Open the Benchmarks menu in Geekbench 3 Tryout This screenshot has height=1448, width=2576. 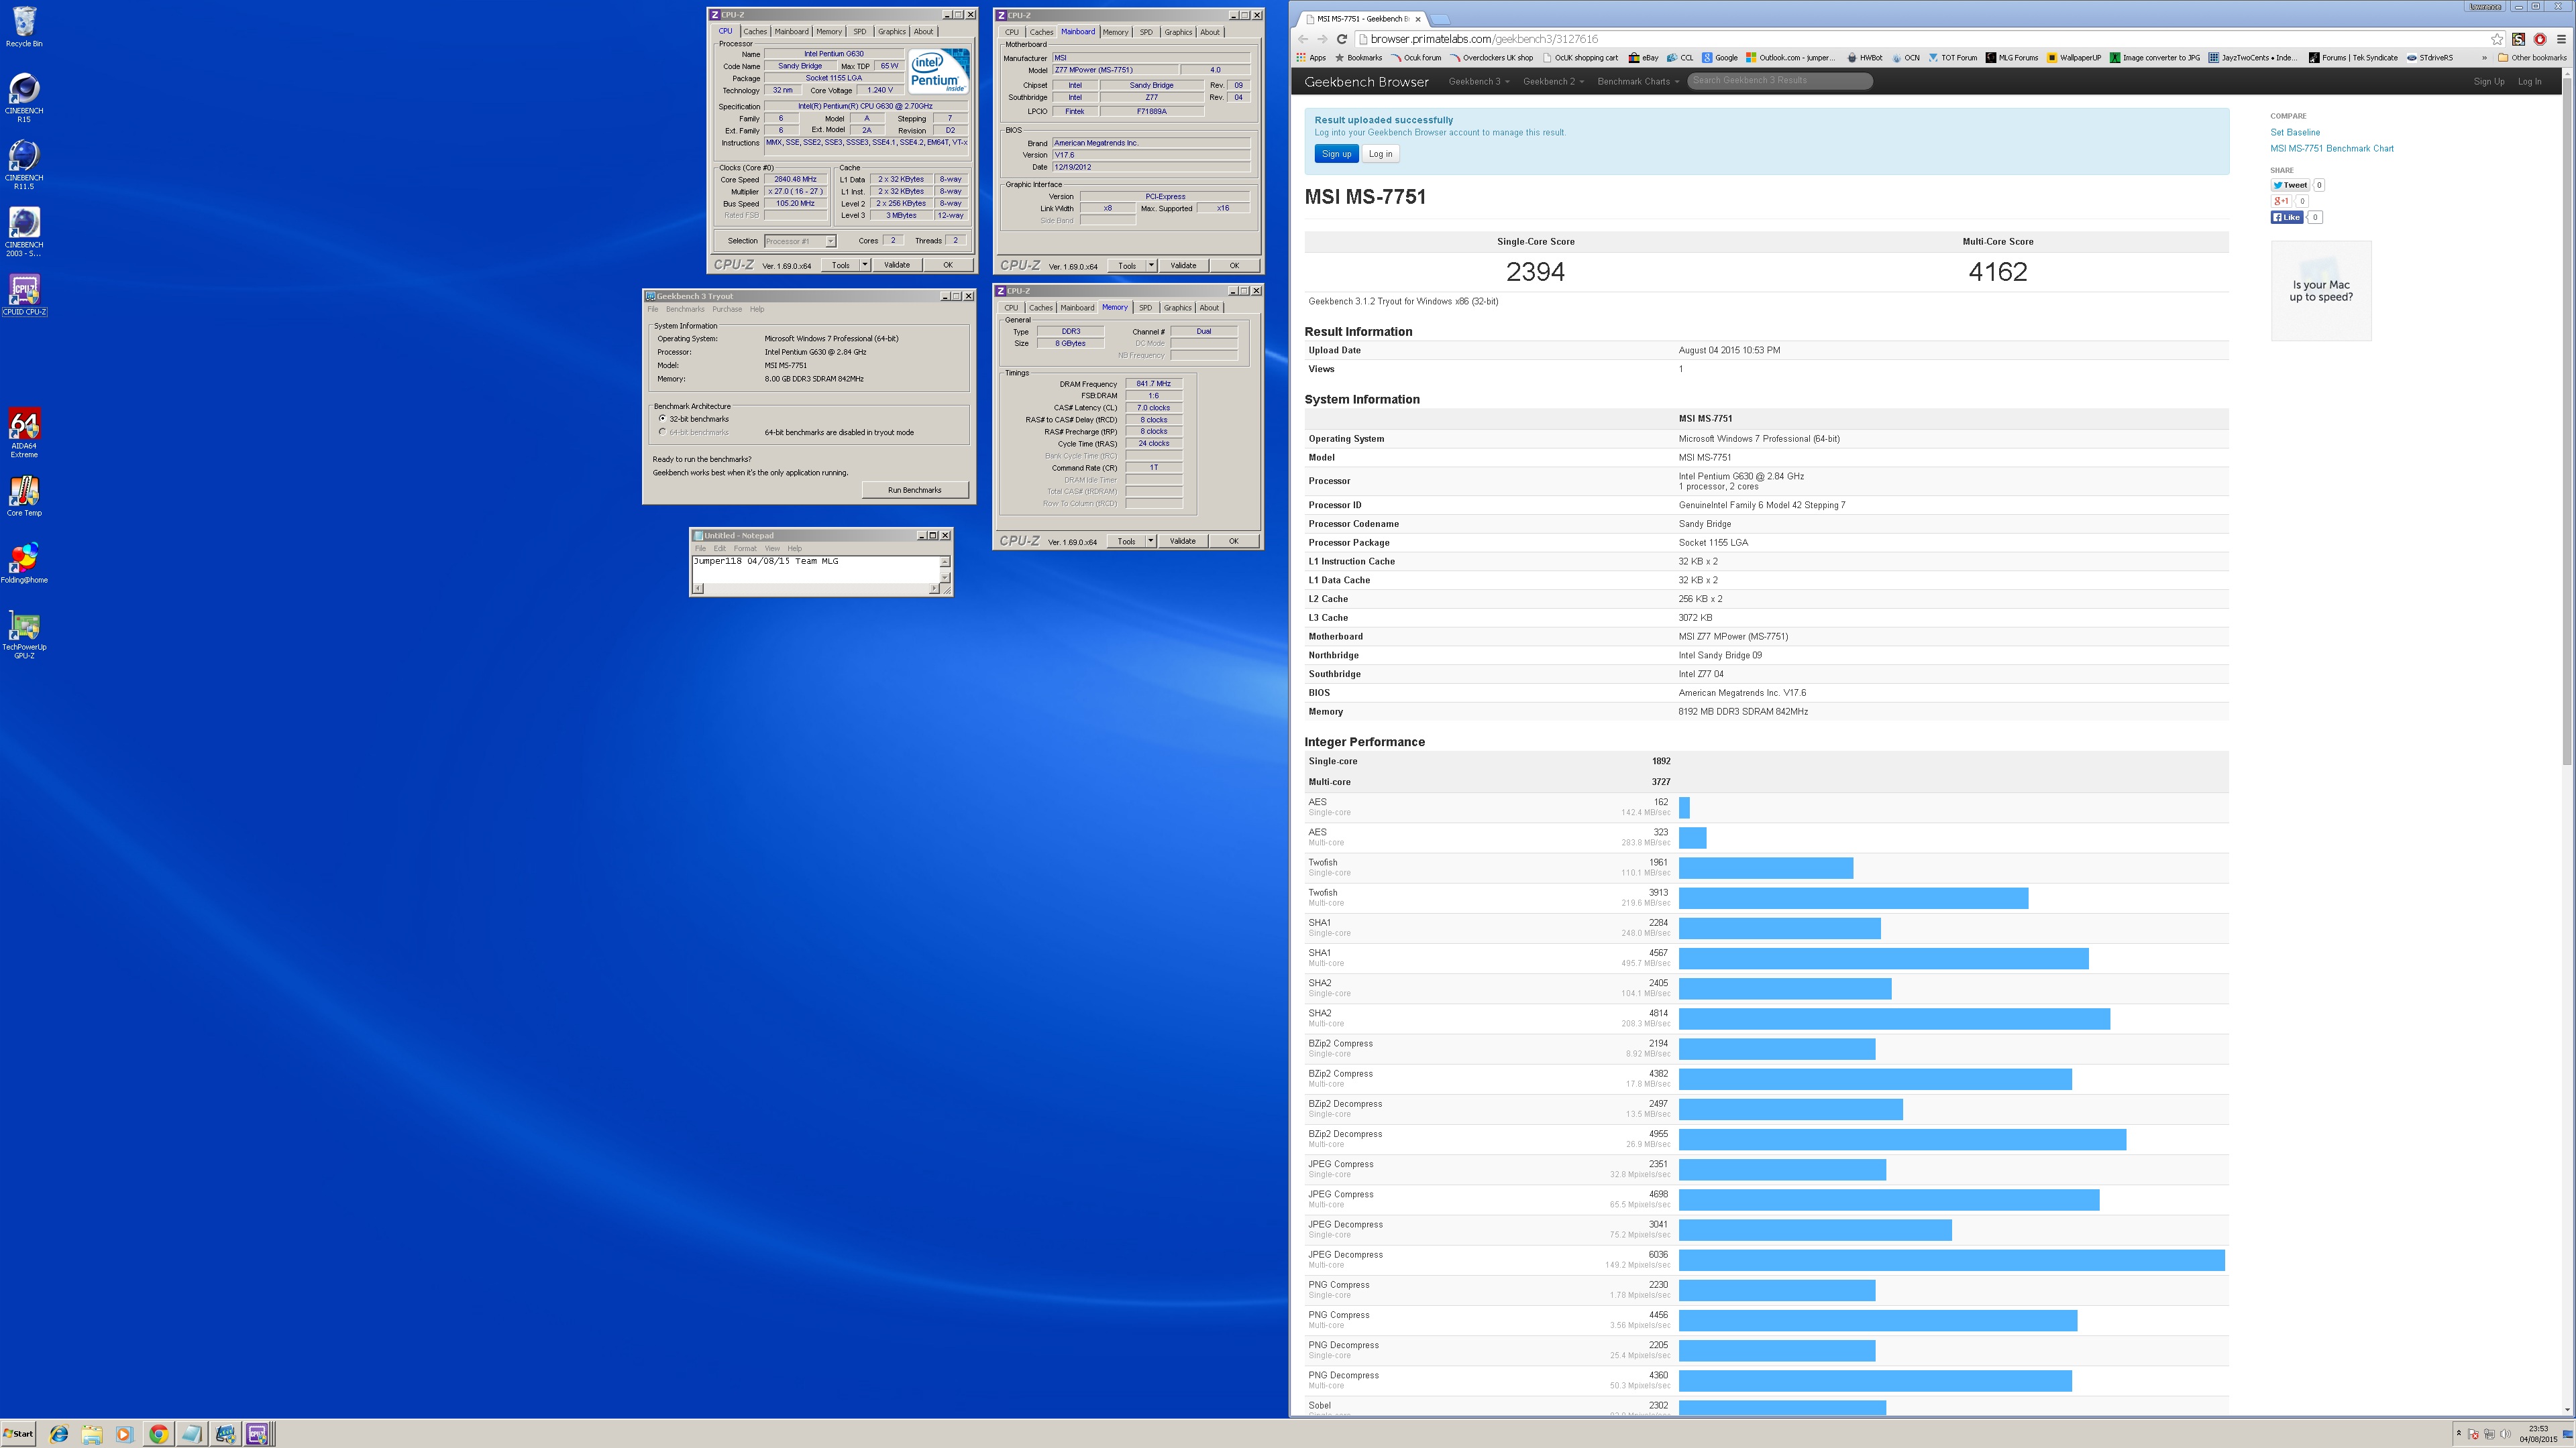pyautogui.click(x=685, y=309)
